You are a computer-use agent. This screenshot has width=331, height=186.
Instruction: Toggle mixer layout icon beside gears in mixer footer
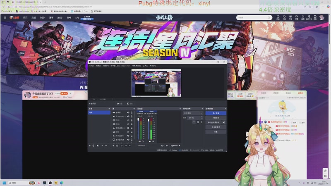(x=162, y=145)
